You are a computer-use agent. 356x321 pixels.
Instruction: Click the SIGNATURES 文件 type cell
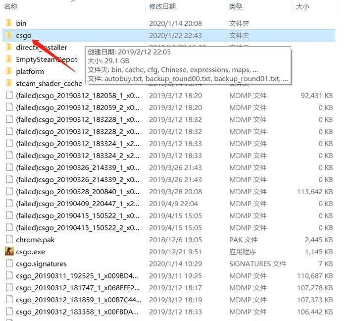[x=257, y=264]
